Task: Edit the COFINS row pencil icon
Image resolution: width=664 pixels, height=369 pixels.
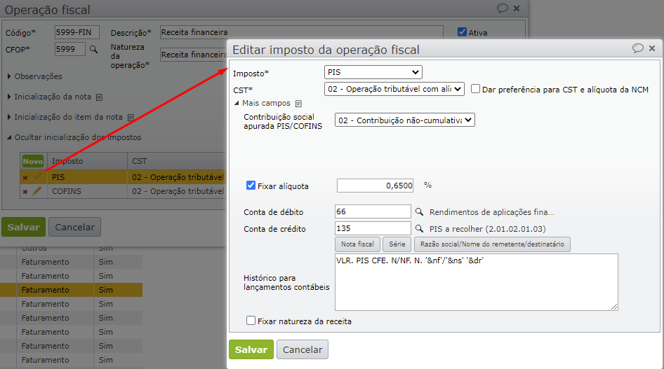Action: [36, 191]
